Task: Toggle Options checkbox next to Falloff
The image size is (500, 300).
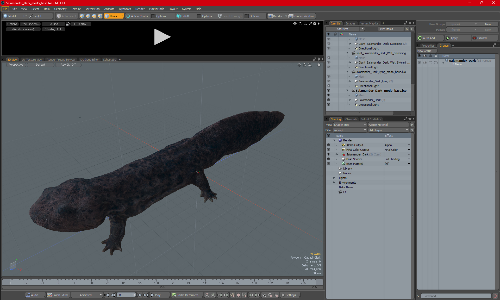Action: (199, 16)
